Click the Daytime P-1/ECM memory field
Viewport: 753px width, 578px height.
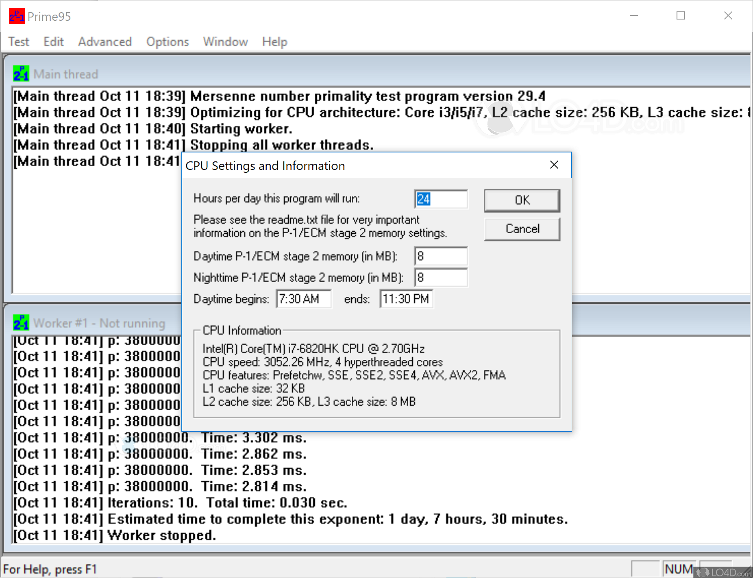441,256
